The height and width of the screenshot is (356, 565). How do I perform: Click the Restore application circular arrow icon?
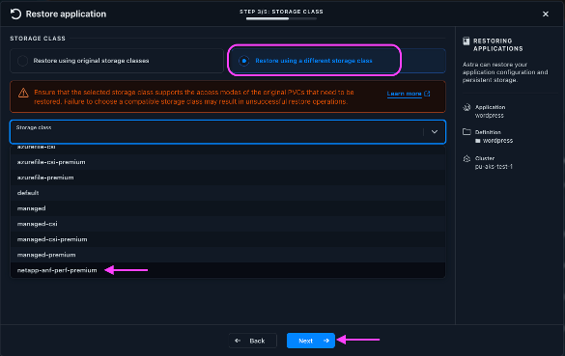[15, 14]
